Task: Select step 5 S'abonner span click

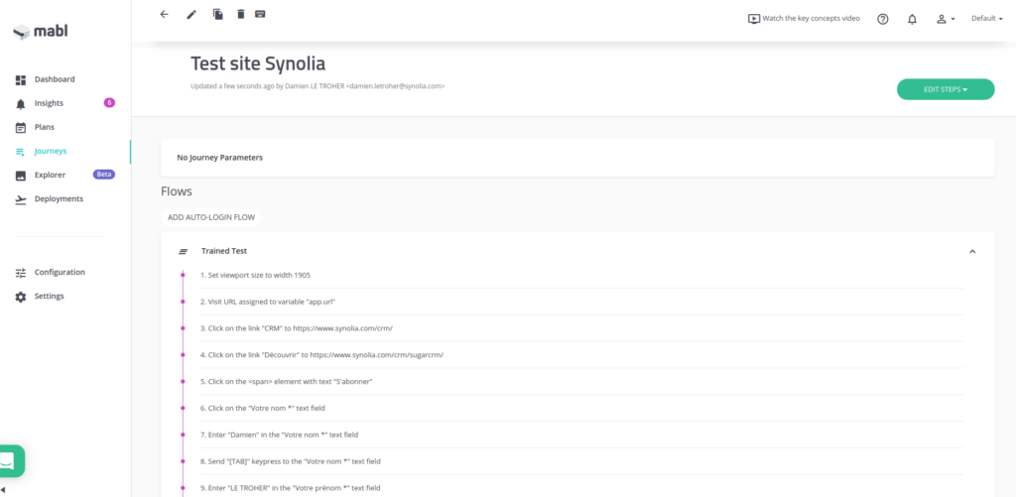Action: click(x=581, y=381)
